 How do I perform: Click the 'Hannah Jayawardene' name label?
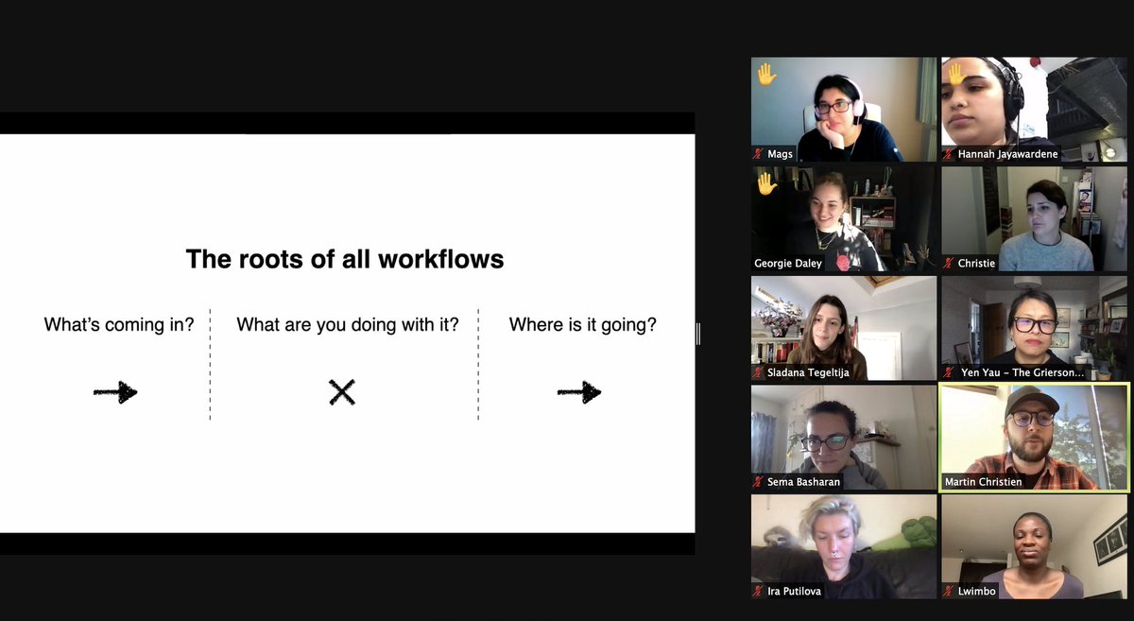1007,154
